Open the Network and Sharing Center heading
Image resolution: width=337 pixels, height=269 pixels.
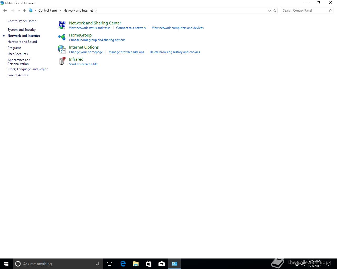pyautogui.click(x=95, y=23)
